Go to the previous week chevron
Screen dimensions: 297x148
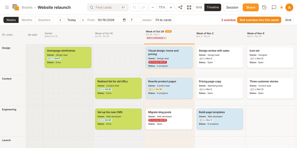[60, 20]
